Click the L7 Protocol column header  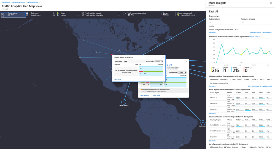point(216,147)
